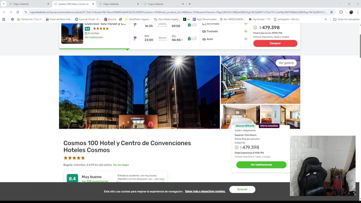
Task: Close the Cosmos 100 Hotel tab
Action: (x=93, y=4)
